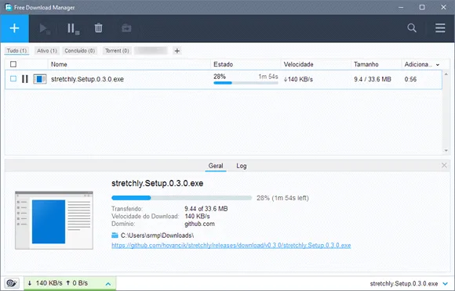Check the select-all downloads checkbox

[13, 64]
